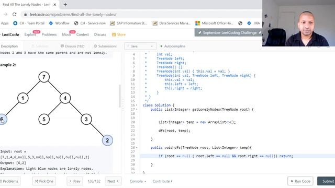The height and width of the screenshot is (188, 335).
Task: Reload the current page
Action: (x=14, y=14)
